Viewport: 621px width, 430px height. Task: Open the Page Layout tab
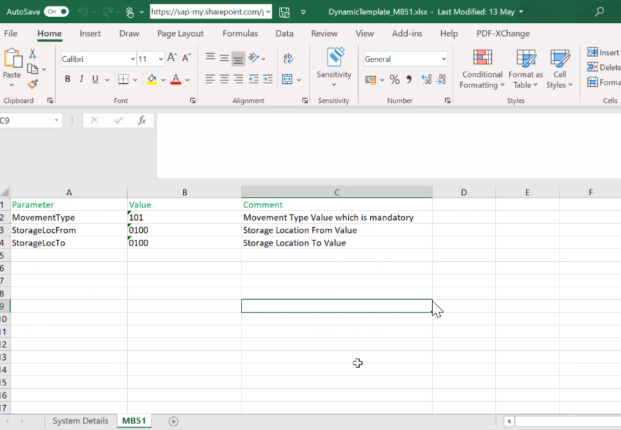[180, 34]
